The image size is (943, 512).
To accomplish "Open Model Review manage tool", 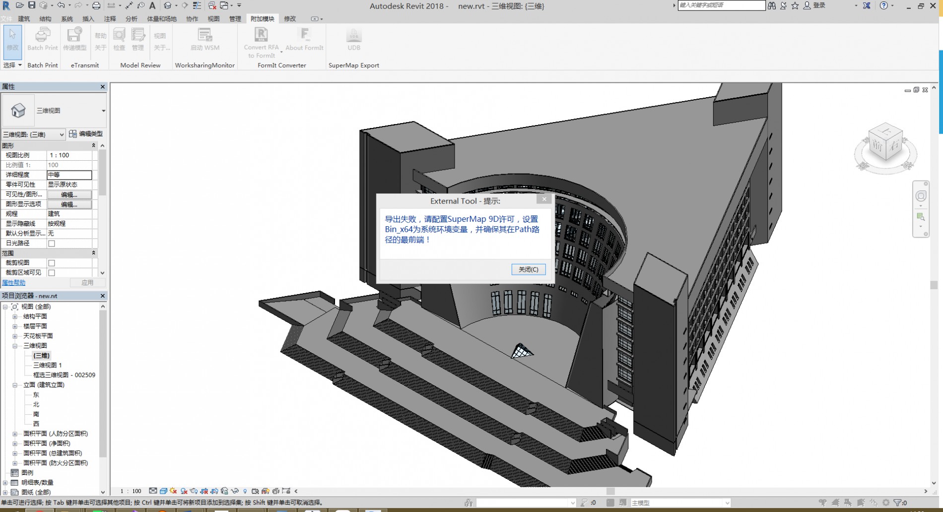I will 137,39.
